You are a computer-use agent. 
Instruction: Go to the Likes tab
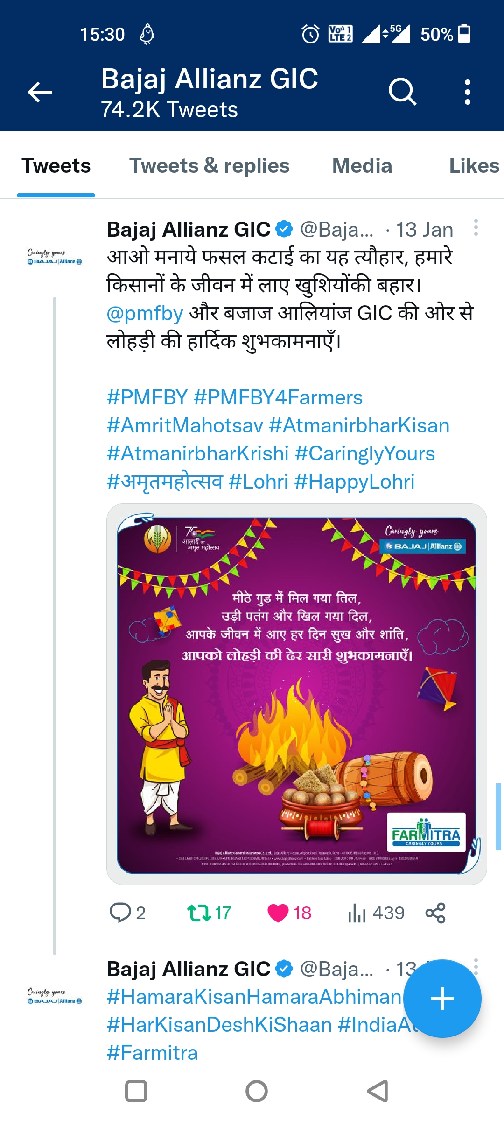pos(473,166)
